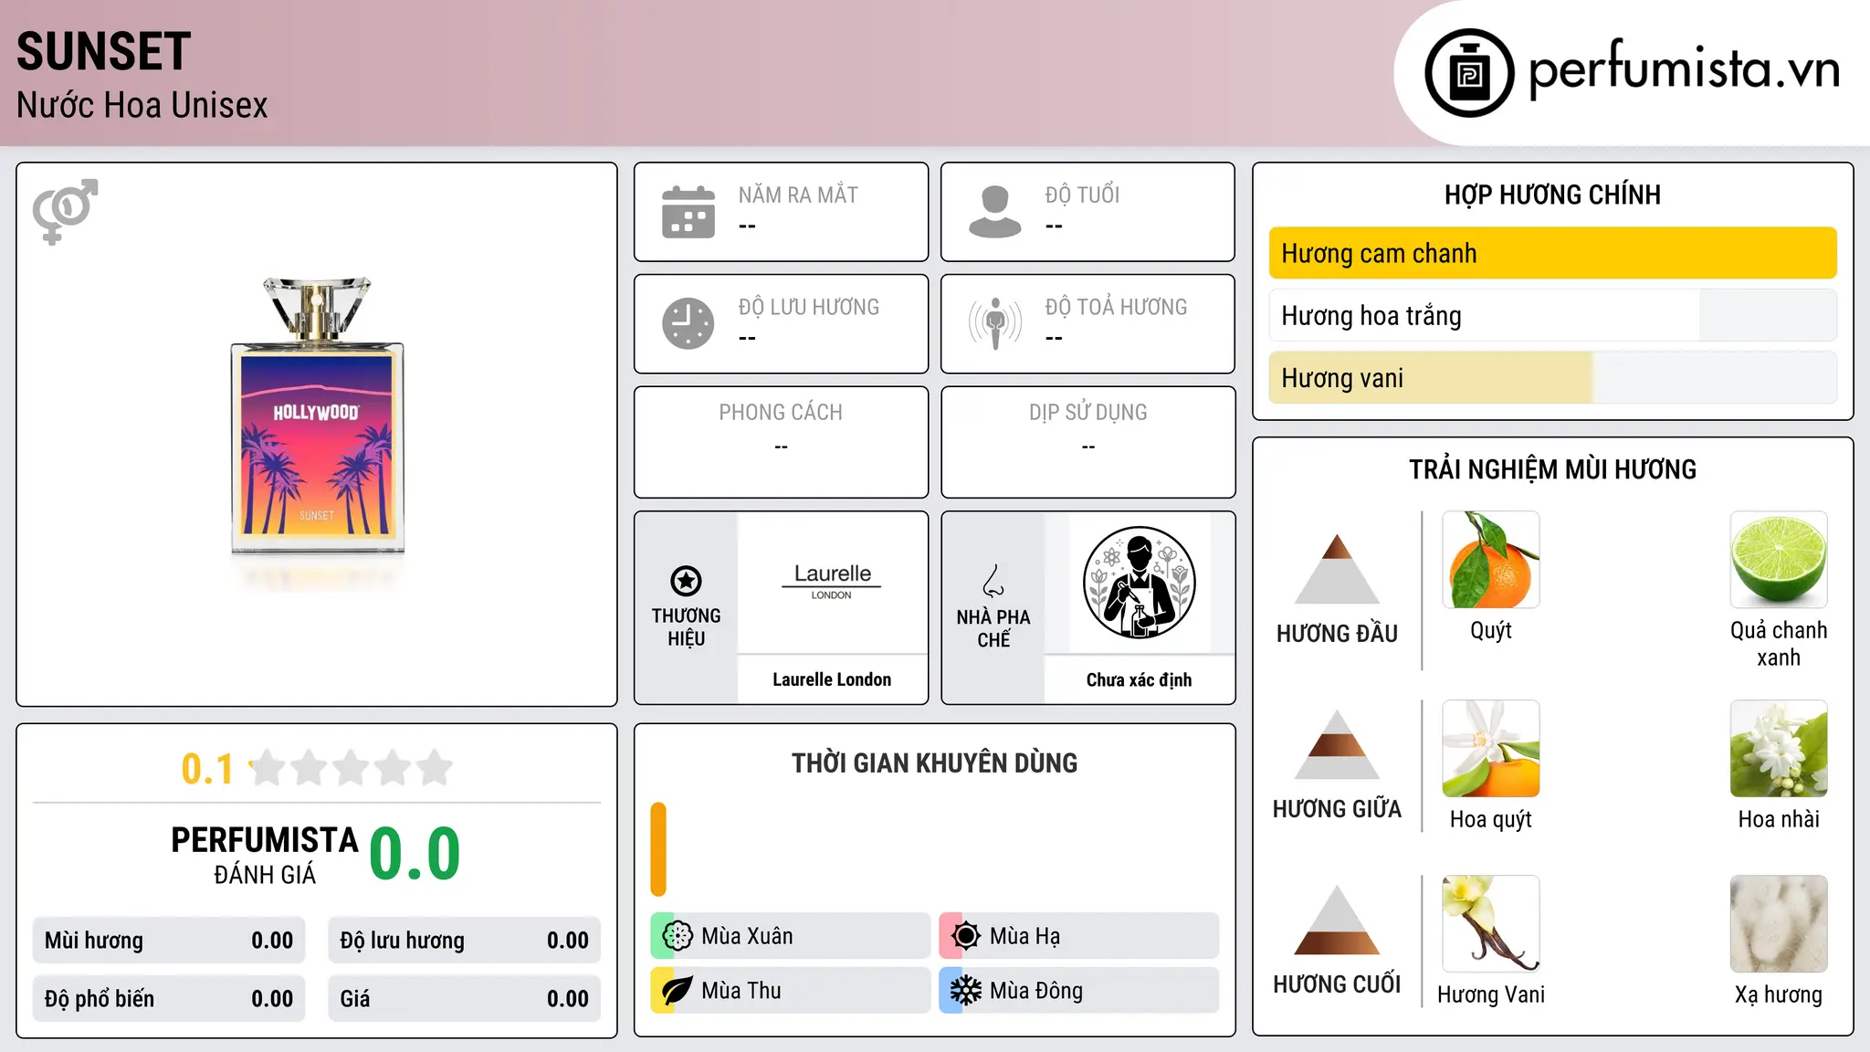Click the perfumista.vn perfume bottle logo icon
This screenshot has height=1052, width=1870.
pos(1469,73)
